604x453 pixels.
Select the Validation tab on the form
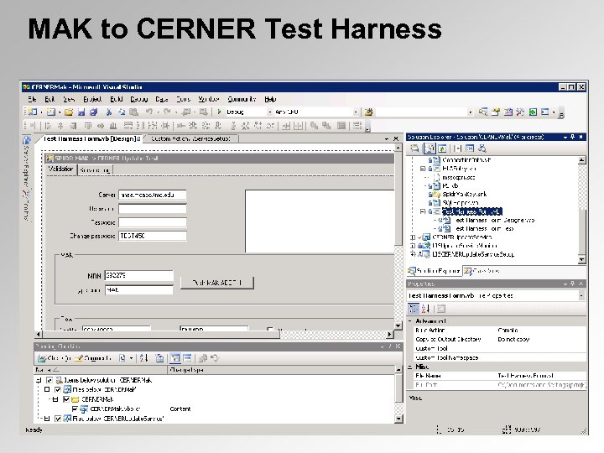click(60, 169)
